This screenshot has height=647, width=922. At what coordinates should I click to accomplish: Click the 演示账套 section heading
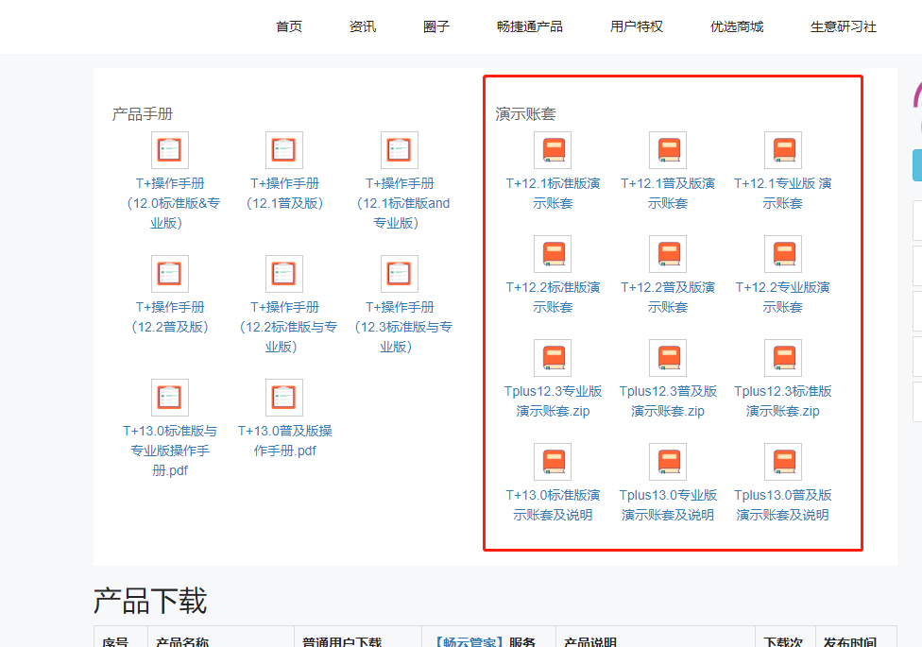[525, 113]
